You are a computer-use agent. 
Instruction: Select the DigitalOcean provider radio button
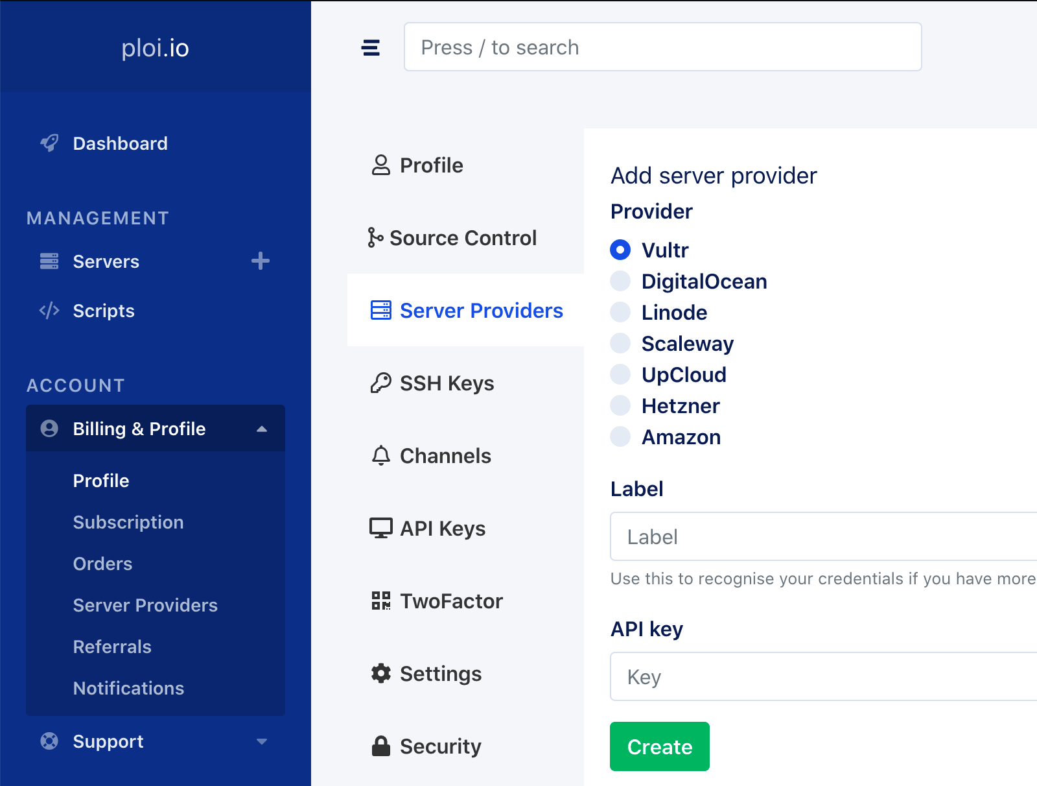click(x=620, y=281)
